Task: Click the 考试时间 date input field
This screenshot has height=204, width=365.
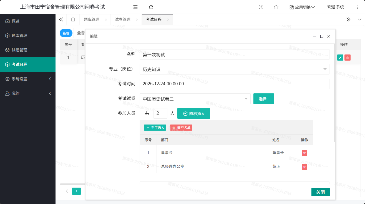Action: (x=234, y=84)
